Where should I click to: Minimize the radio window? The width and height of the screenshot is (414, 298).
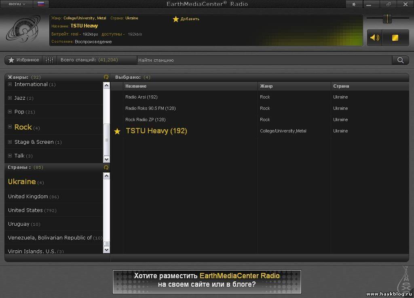[369, 4]
